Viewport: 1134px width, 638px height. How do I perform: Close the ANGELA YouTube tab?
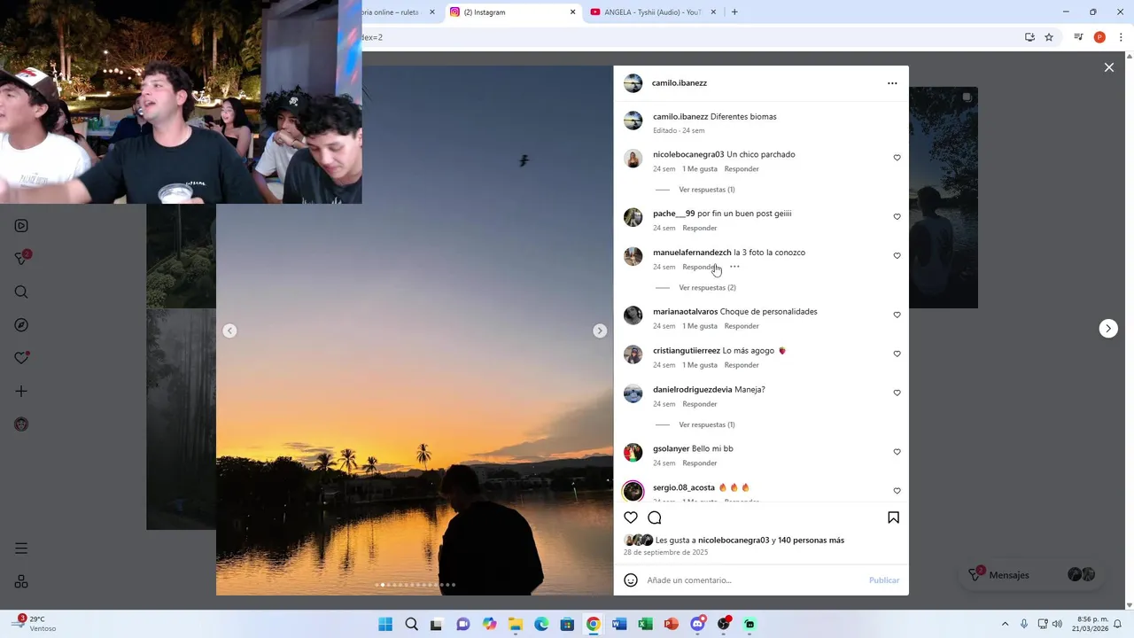pyautogui.click(x=713, y=12)
